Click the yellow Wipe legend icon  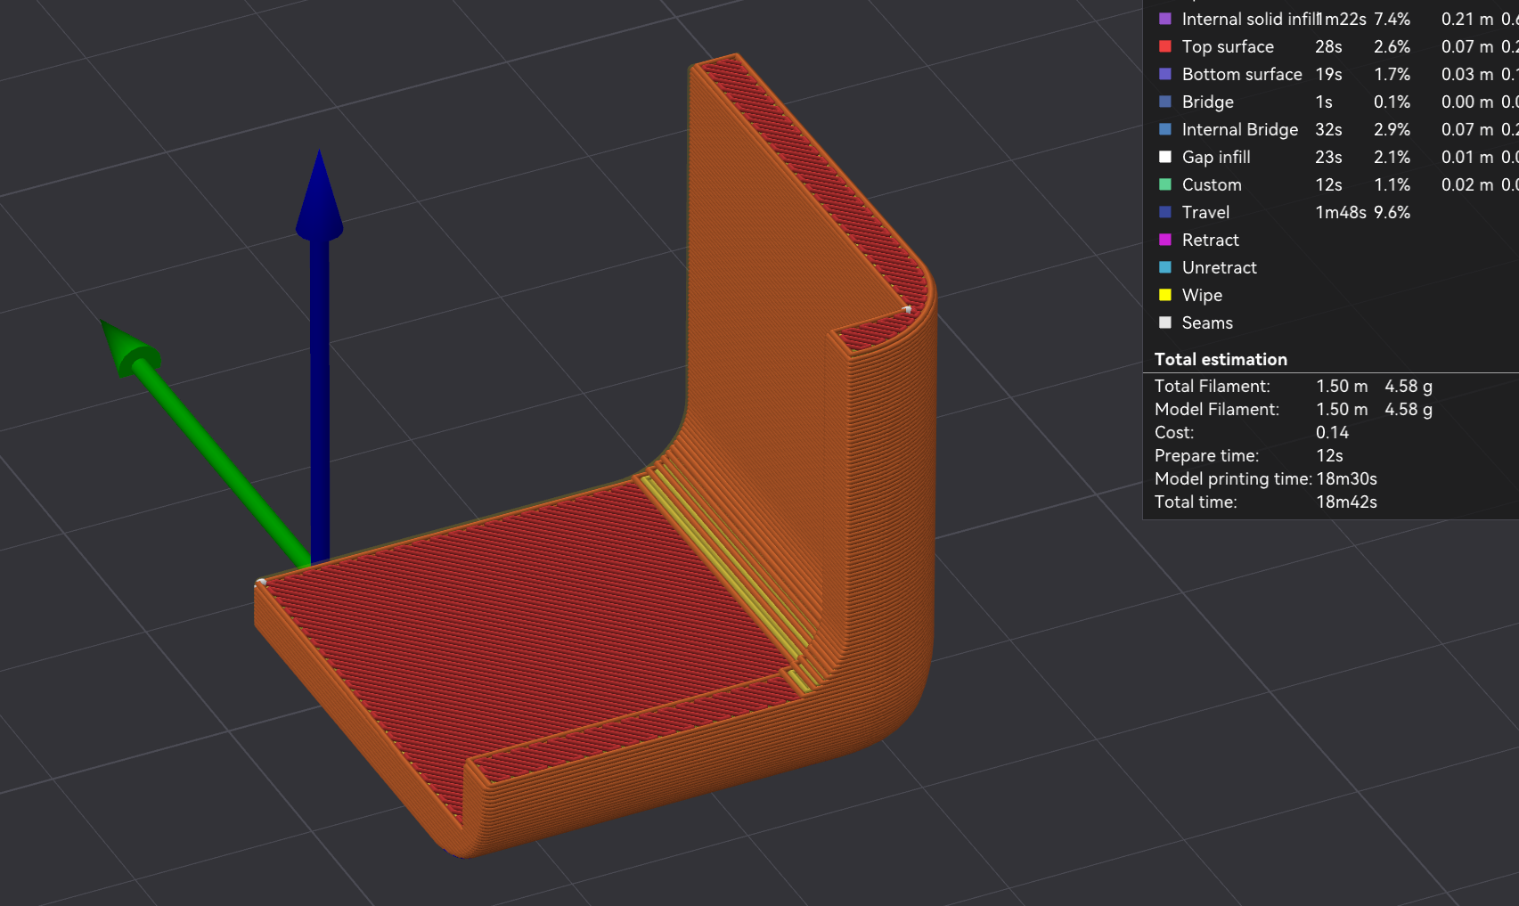(1164, 295)
